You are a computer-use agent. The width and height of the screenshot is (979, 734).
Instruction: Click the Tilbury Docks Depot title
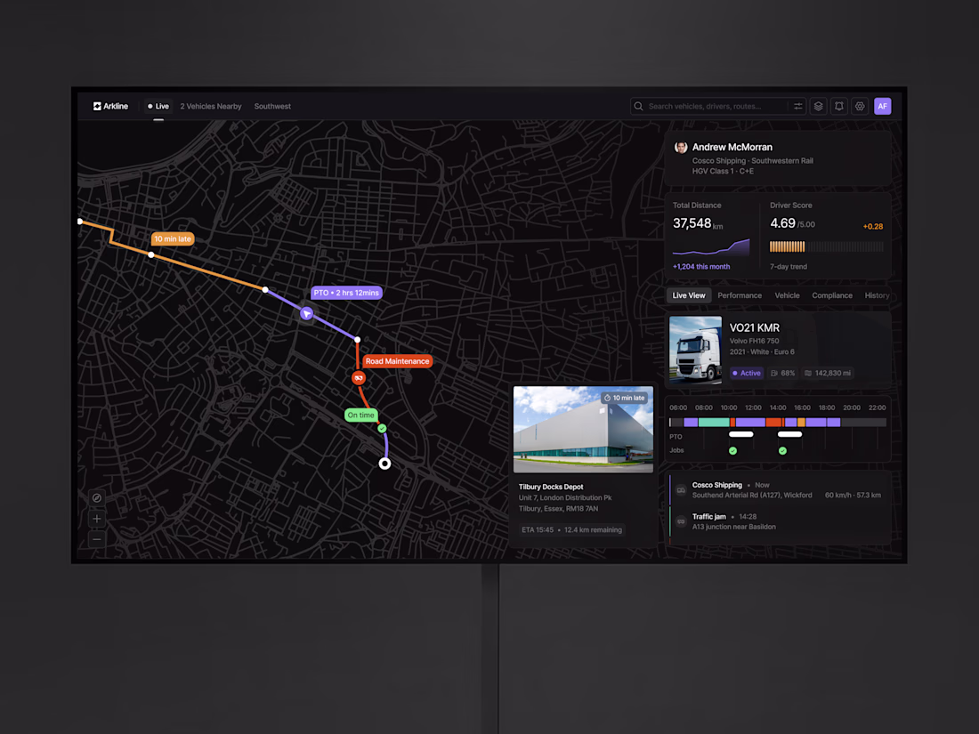click(x=551, y=487)
